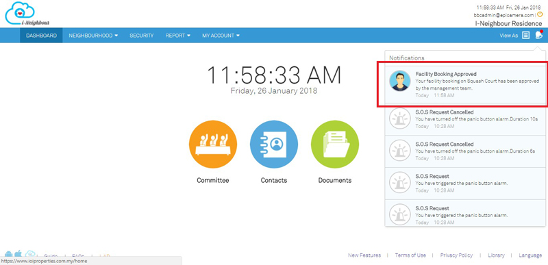Open S.O.S Request Cancelled Duration 6s notification
Viewport: 548px width, 265px height.
click(x=465, y=151)
